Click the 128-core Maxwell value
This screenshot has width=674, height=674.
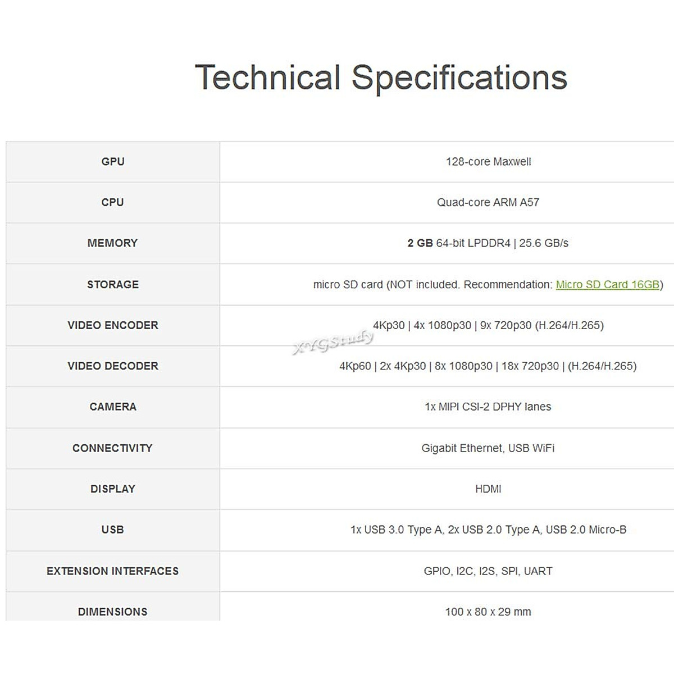point(488,162)
